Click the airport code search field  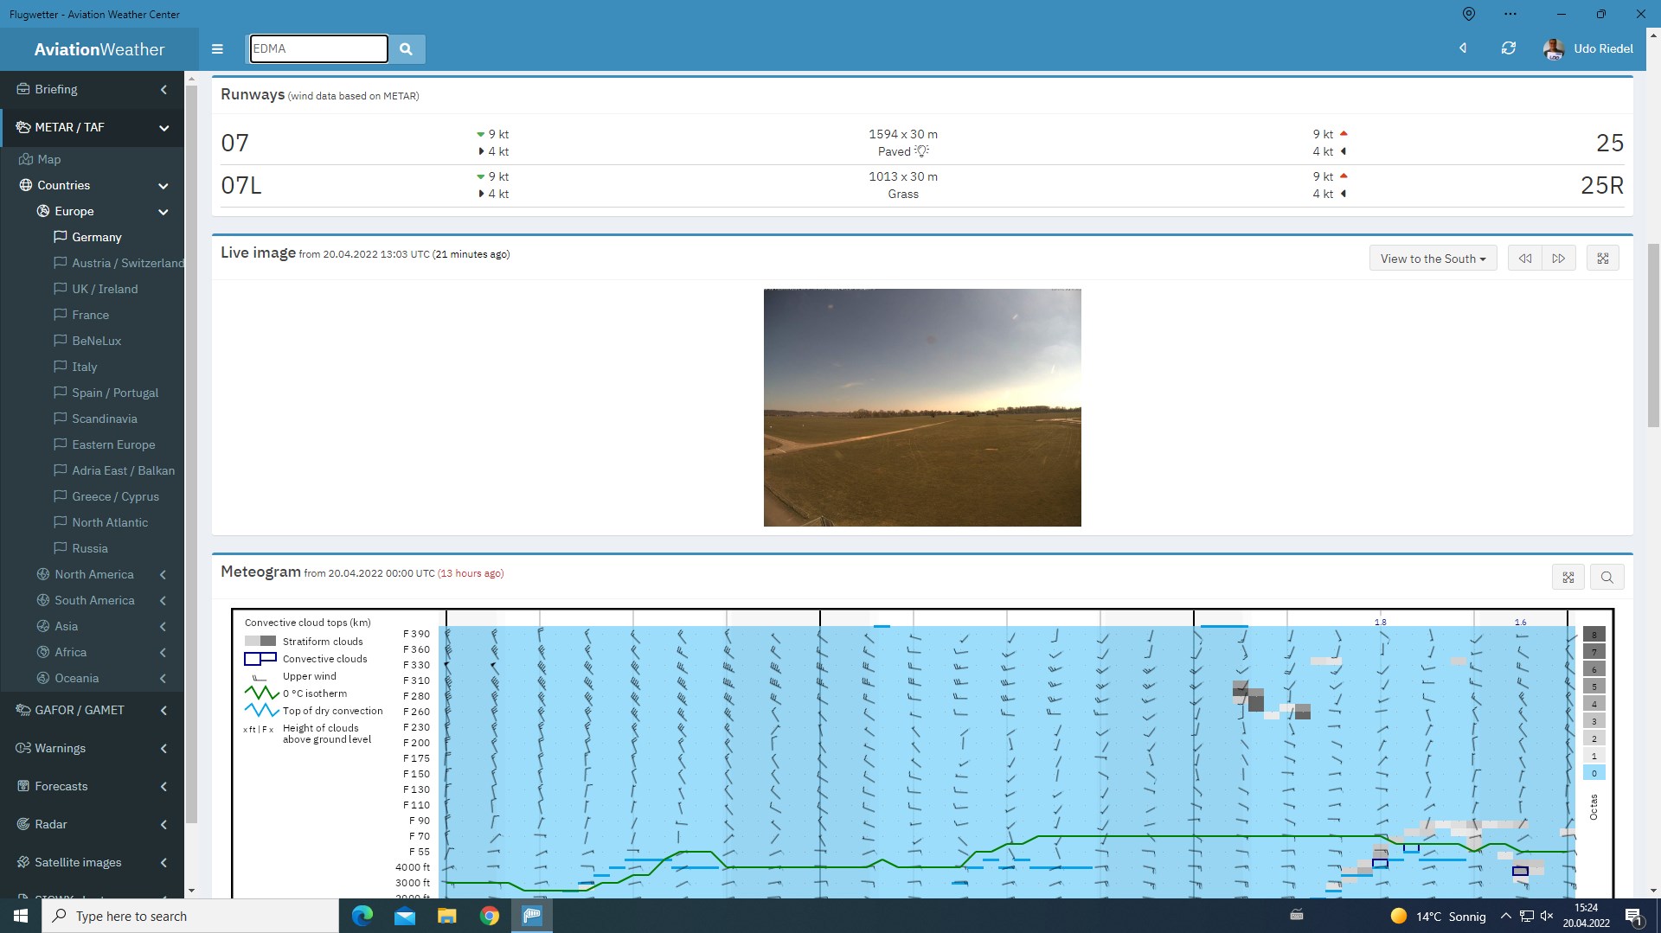coord(318,49)
